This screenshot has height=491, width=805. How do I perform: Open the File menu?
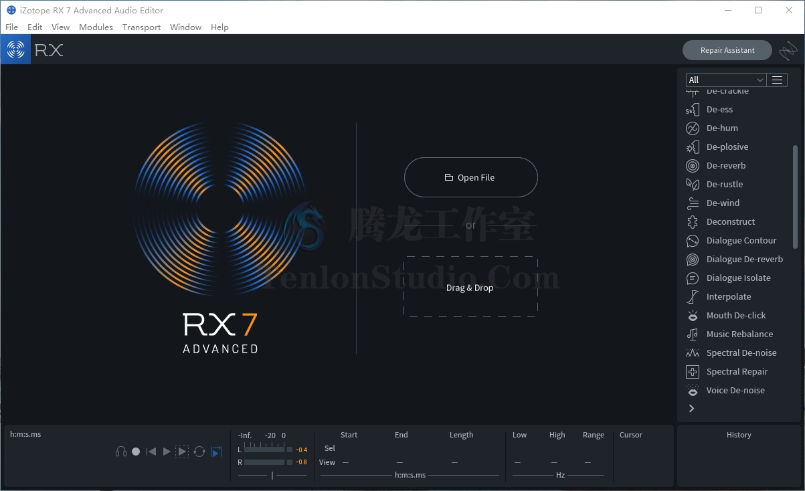[x=11, y=27]
